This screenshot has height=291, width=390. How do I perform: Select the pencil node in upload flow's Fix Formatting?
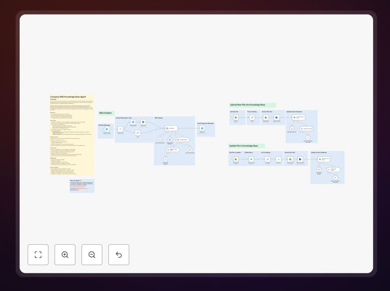coord(252,117)
